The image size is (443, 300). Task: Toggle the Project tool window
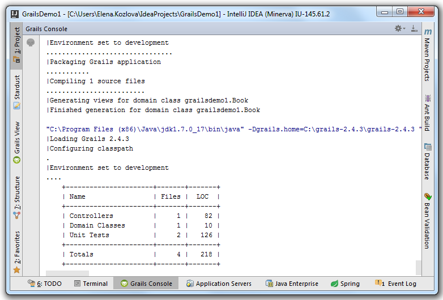16,45
